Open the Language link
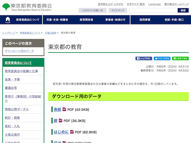Image resolution: width=191 pixels, height=143 pixels. [154, 4]
